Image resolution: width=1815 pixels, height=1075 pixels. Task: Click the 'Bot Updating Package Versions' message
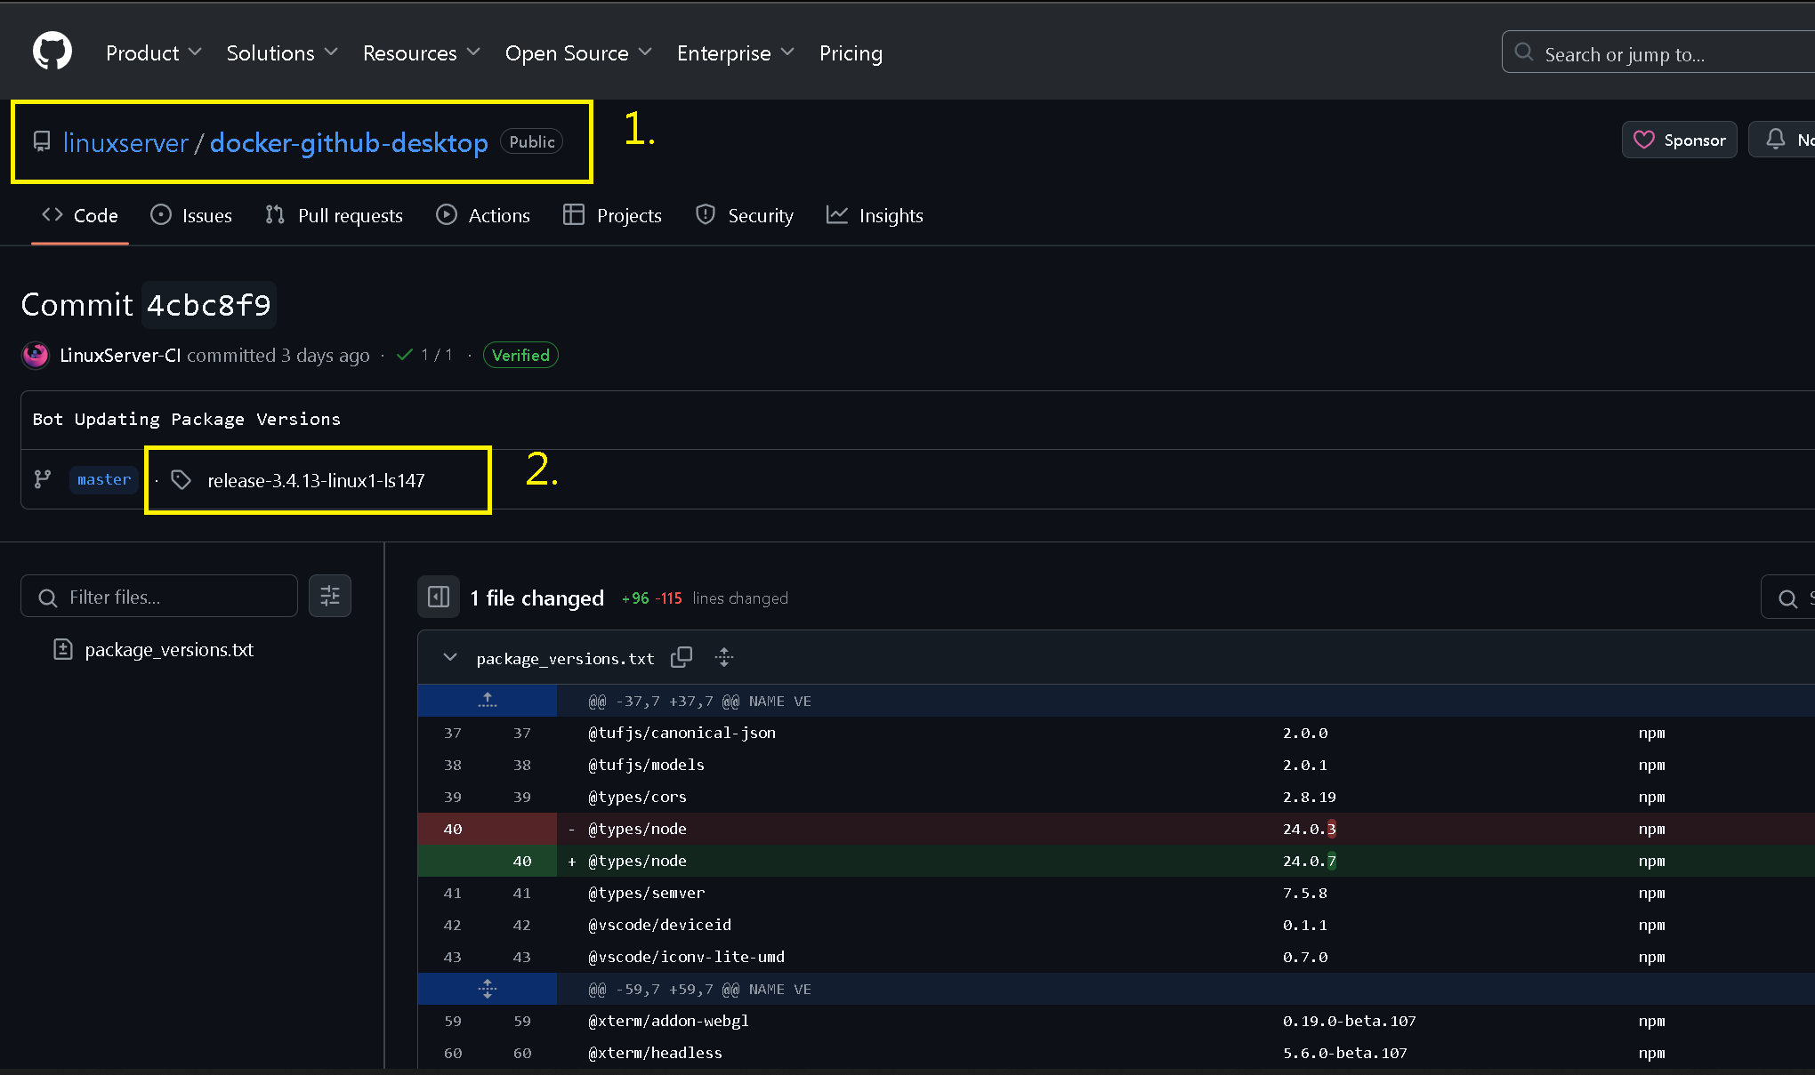(187, 419)
